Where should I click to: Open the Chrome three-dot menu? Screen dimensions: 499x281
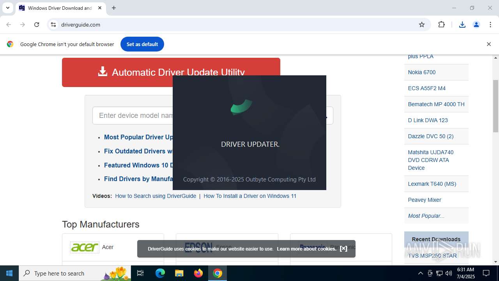(x=490, y=25)
